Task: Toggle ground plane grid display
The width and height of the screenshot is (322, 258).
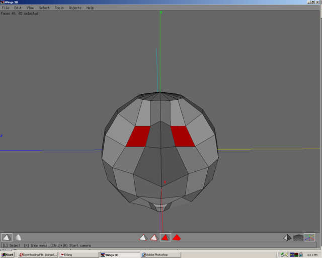Action: [298, 237]
